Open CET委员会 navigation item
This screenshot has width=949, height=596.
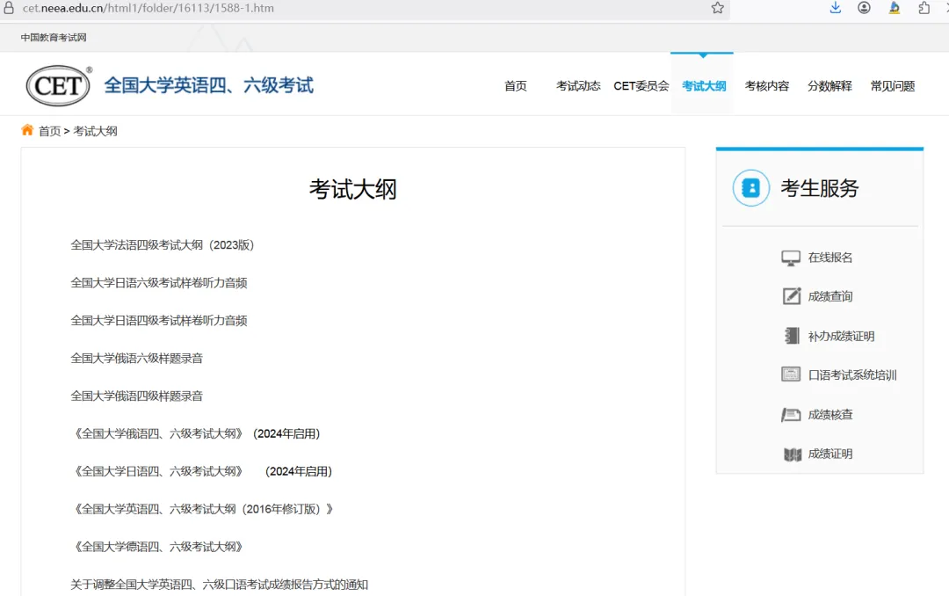[641, 86]
